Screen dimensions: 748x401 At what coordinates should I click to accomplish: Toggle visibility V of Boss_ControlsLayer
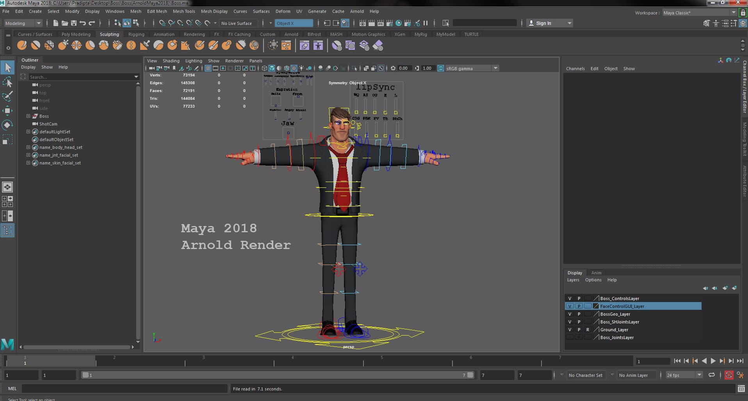click(x=570, y=299)
